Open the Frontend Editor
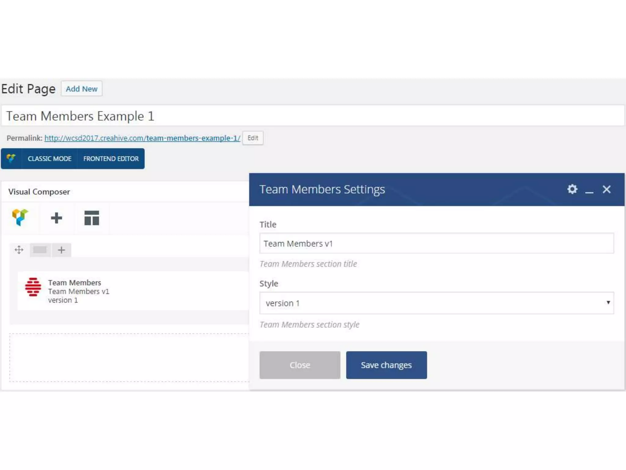This screenshot has width=626, height=470. click(x=111, y=159)
